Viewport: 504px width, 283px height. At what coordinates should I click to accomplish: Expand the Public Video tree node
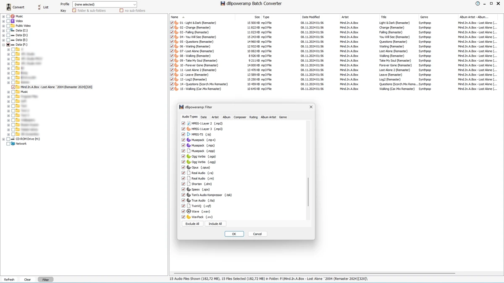tap(3, 26)
